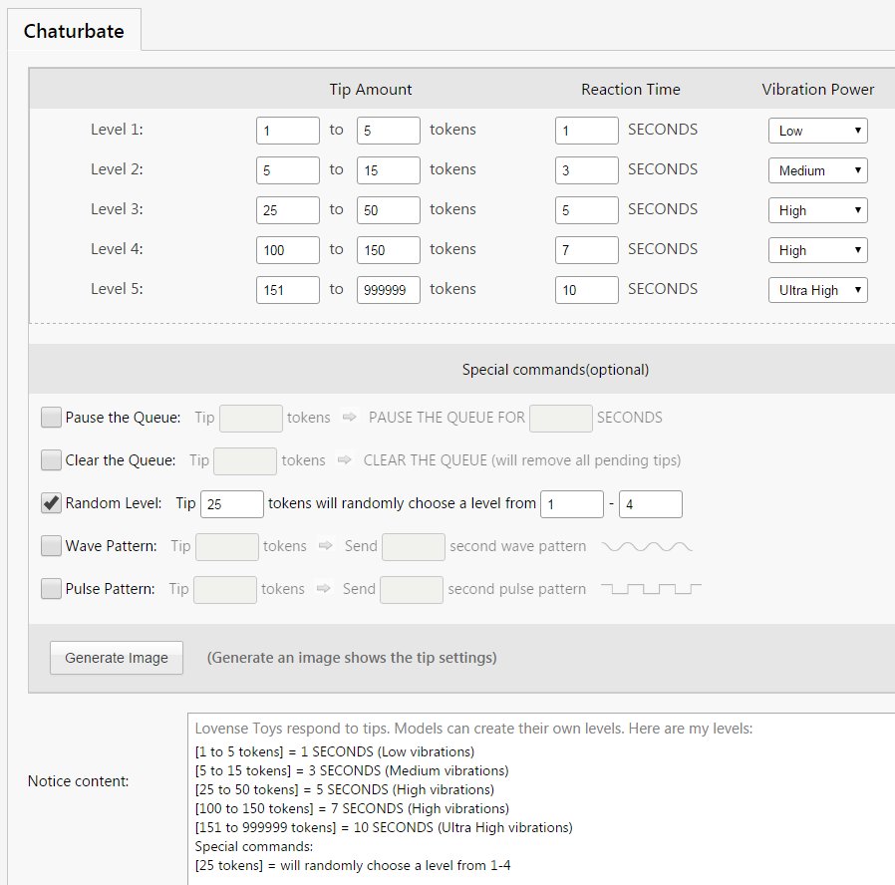Click Wave Pattern tip tokens field
895x885 pixels.
[x=227, y=546]
